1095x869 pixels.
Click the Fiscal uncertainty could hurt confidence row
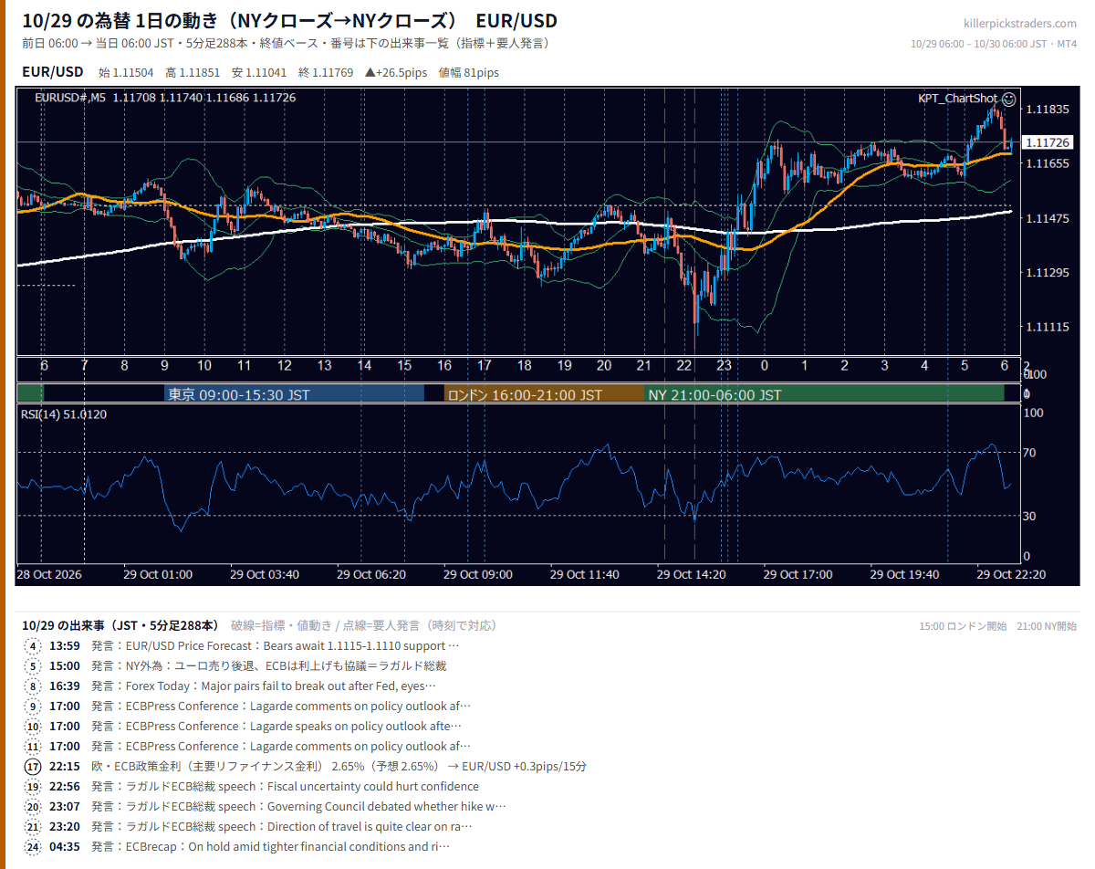pyautogui.click(x=252, y=786)
